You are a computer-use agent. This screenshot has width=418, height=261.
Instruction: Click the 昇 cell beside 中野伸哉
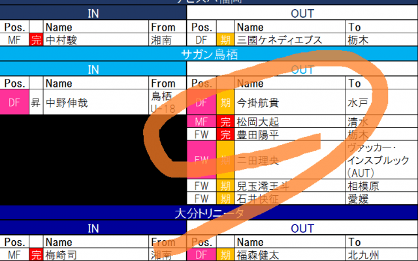(36, 102)
